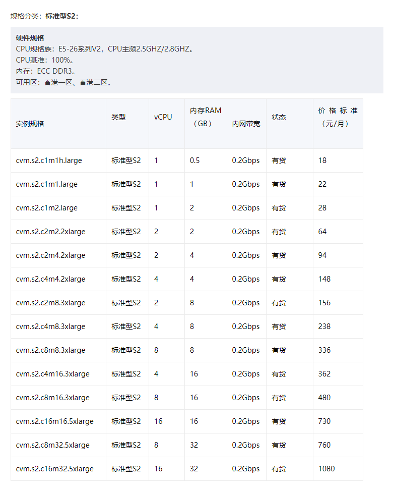Screen dimensions: 393x490
Task: Select the cvm.s2.c1m1h.large instance name
Action: (x=49, y=160)
